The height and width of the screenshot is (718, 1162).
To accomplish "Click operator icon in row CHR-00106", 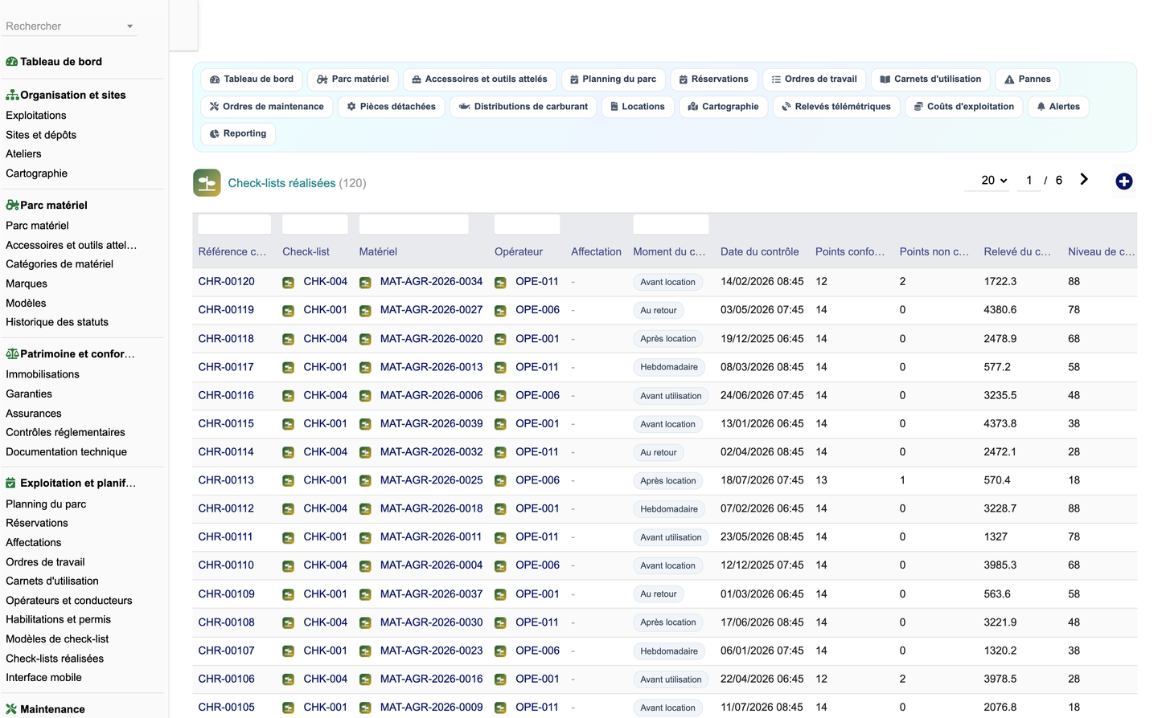I will (x=500, y=679).
